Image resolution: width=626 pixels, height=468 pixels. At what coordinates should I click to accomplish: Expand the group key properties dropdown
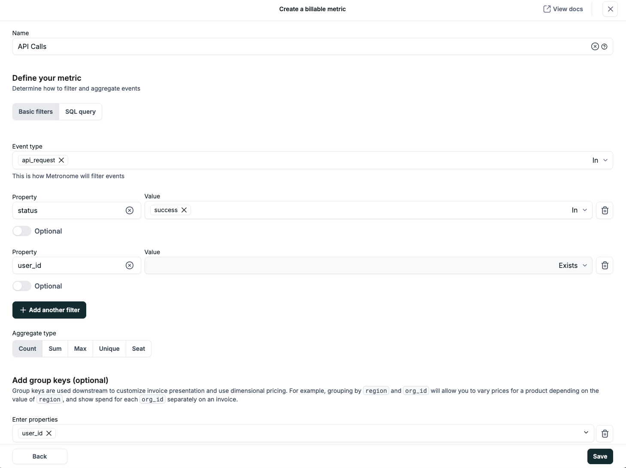coord(586,433)
